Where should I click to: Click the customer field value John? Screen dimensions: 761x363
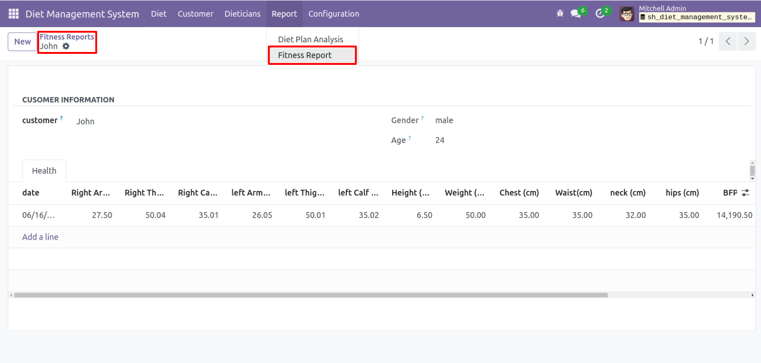(85, 121)
